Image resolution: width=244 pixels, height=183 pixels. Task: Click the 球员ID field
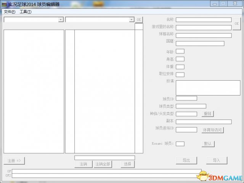click(186, 99)
